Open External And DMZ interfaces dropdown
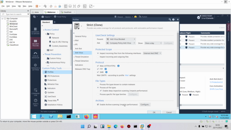The height and width of the screenshot is (130, 231). point(152,53)
